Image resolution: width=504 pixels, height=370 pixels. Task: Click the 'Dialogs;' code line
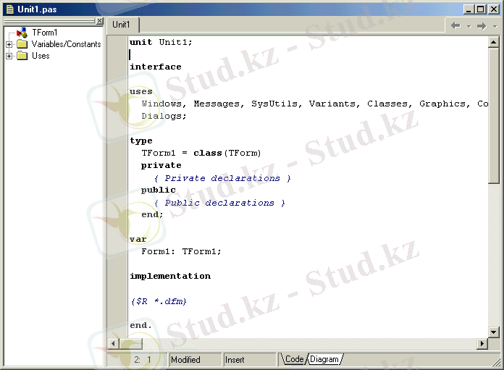point(164,116)
